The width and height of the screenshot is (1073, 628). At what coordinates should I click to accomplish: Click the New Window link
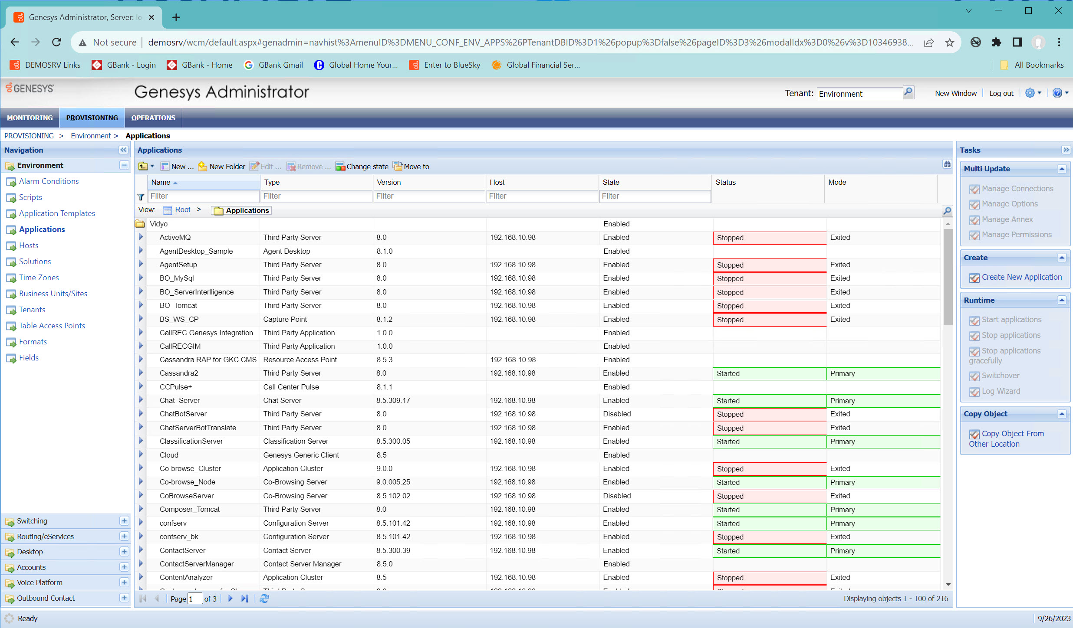click(x=956, y=93)
